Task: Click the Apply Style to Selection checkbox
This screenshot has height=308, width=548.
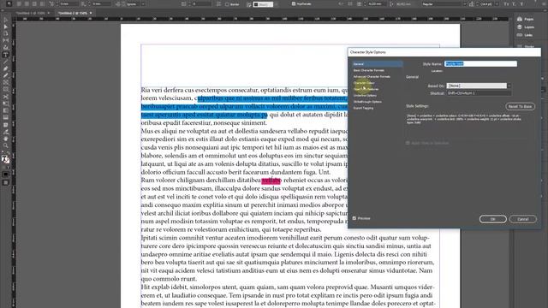Action: (x=408, y=143)
